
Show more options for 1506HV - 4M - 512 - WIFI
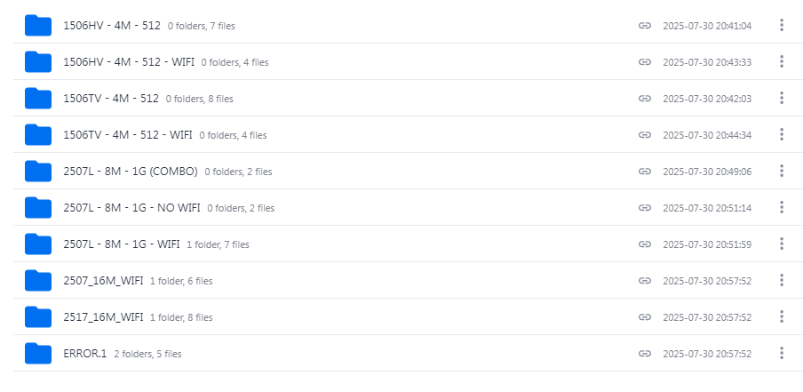click(x=782, y=61)
